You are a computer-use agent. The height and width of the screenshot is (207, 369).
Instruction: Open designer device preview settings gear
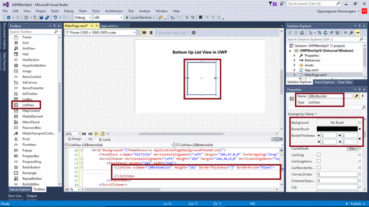tap(194, 33)
